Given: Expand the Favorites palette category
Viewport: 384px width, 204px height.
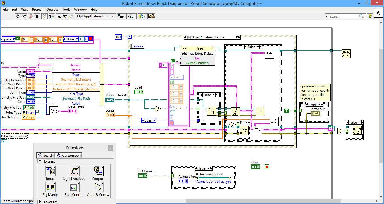Looking at the screenshot, I should click(x=40, y=202).
